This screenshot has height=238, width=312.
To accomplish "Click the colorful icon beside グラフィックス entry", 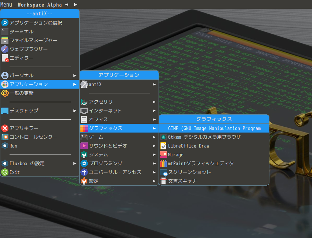I will click(84, 128).
